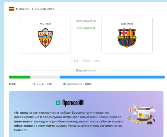167x137 pixels.
Task: Open the Almería club crest
Action: (45, 38)
